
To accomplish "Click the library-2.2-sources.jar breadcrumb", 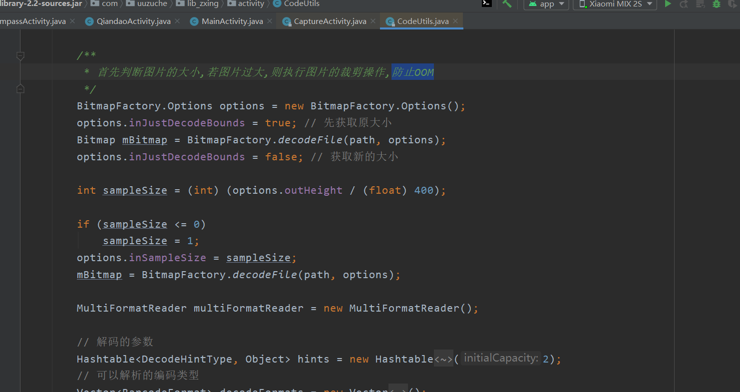I will tap(41, 3).
